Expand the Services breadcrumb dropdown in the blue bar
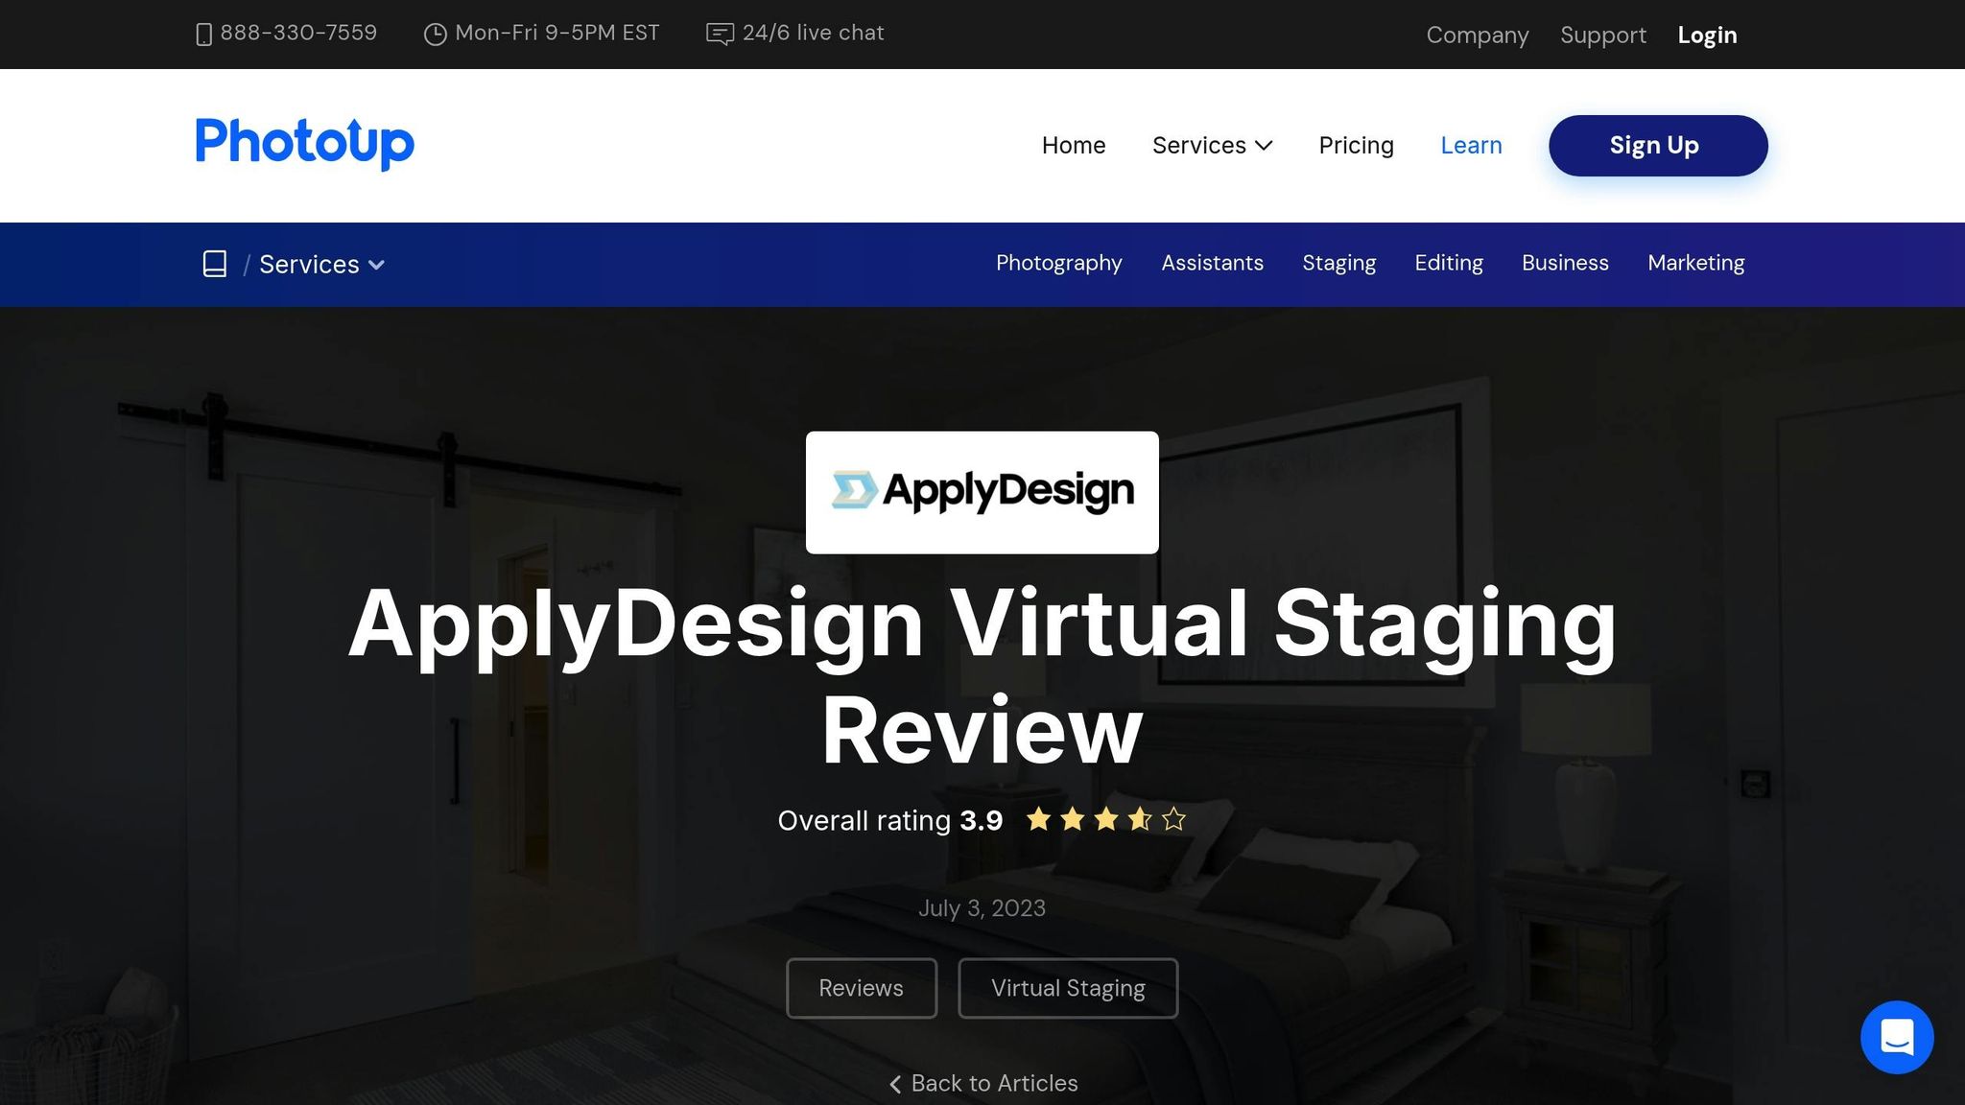 coord(321,265)
